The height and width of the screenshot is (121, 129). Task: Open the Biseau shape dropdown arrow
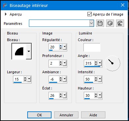(29, 51)
